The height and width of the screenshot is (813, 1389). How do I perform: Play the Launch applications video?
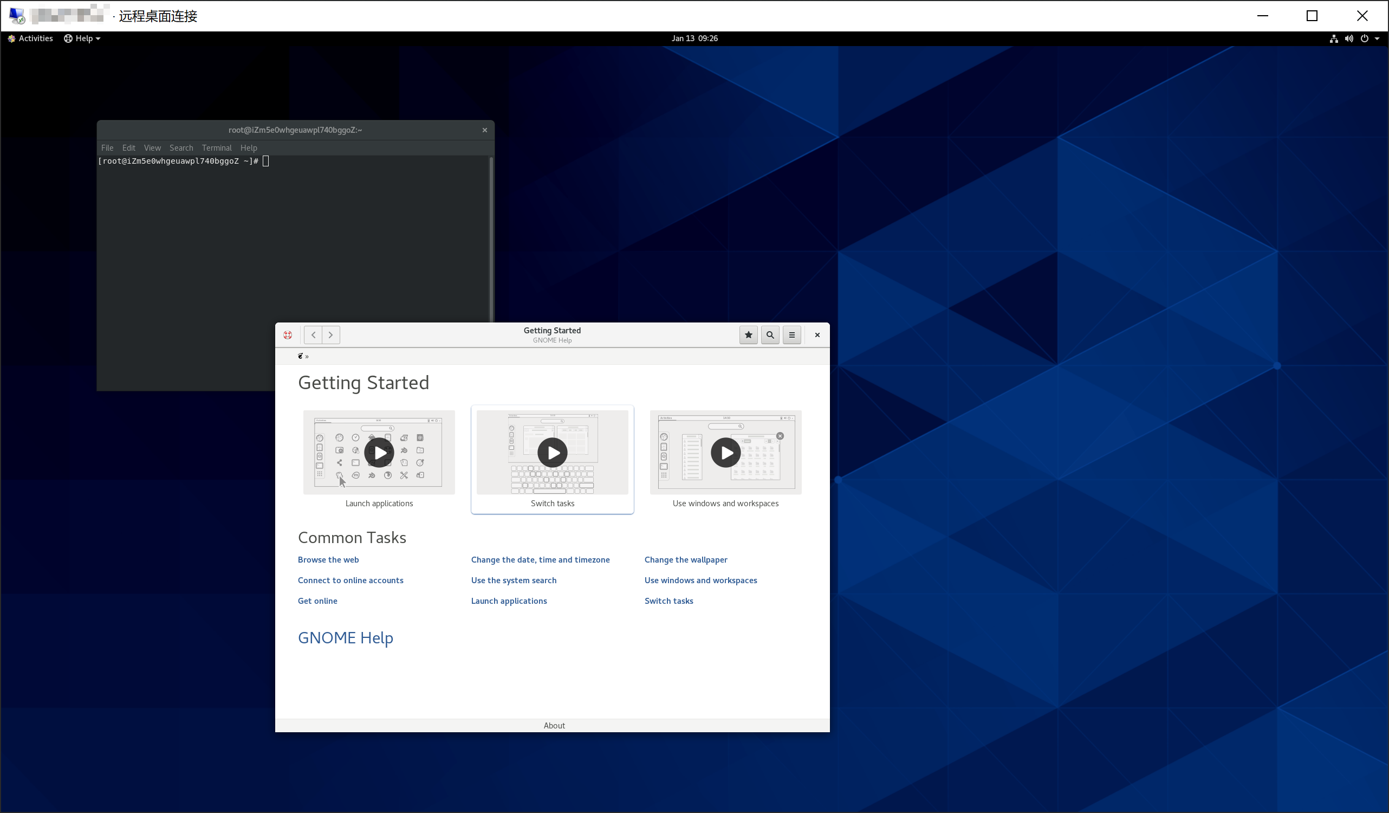tap(379, 453)
